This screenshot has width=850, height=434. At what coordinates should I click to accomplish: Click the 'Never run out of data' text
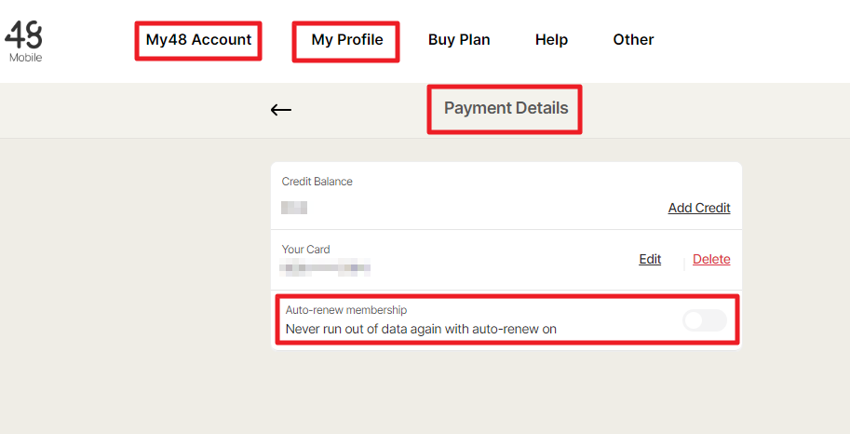(421, 329)
